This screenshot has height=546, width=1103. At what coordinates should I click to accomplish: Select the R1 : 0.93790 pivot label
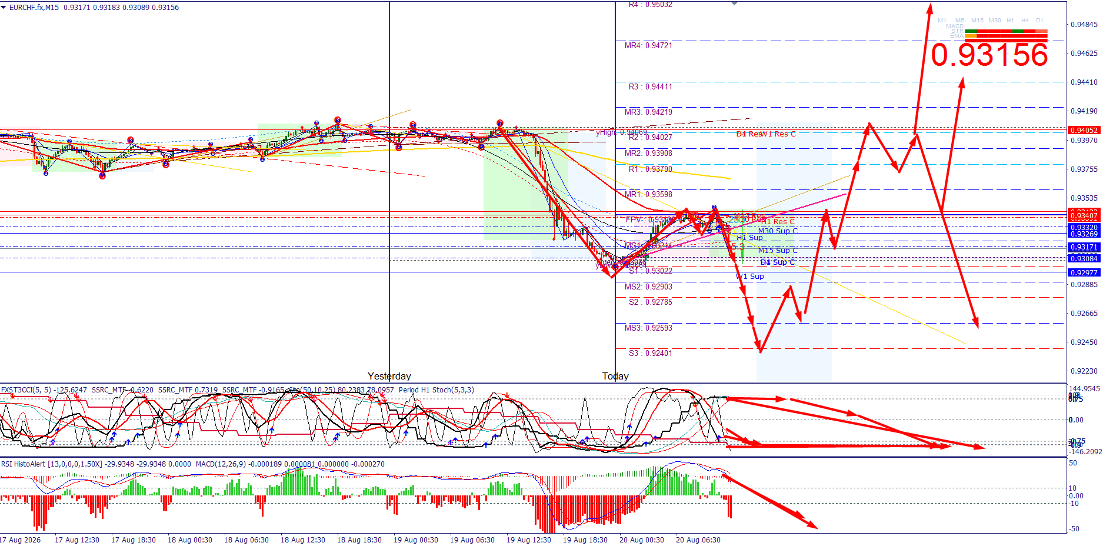click(x=650, y=169)
